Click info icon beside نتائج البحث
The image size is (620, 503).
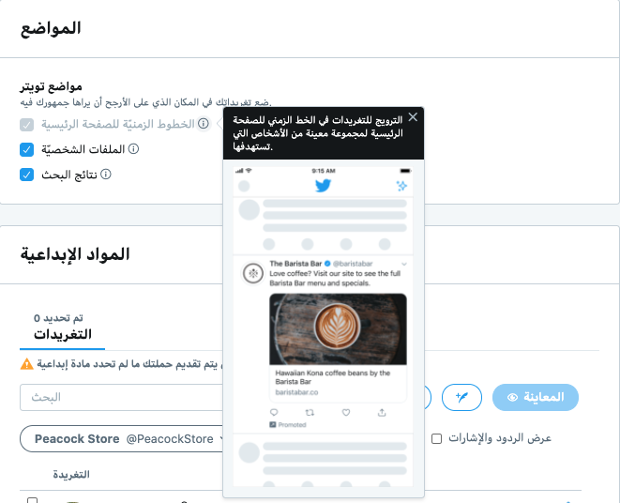click(106, 174)
